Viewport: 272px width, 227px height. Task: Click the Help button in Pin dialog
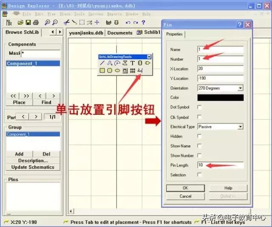(228, 188)
